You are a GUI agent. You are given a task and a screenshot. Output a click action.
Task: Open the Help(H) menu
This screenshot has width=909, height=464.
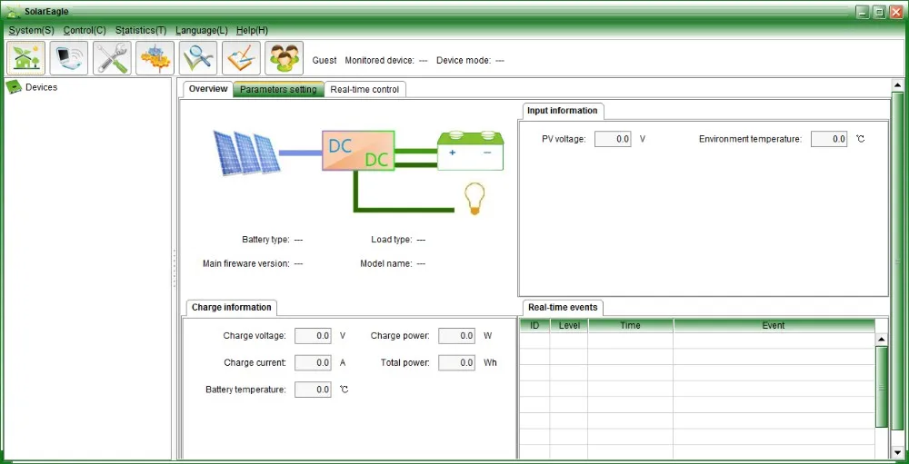coord(252,30)
